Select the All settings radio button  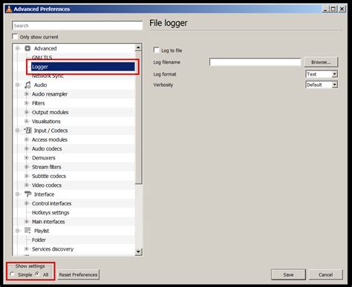[37, 274]
